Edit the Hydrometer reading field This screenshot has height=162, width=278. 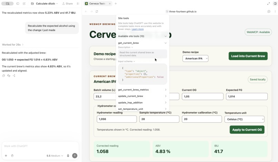point(117,119)
